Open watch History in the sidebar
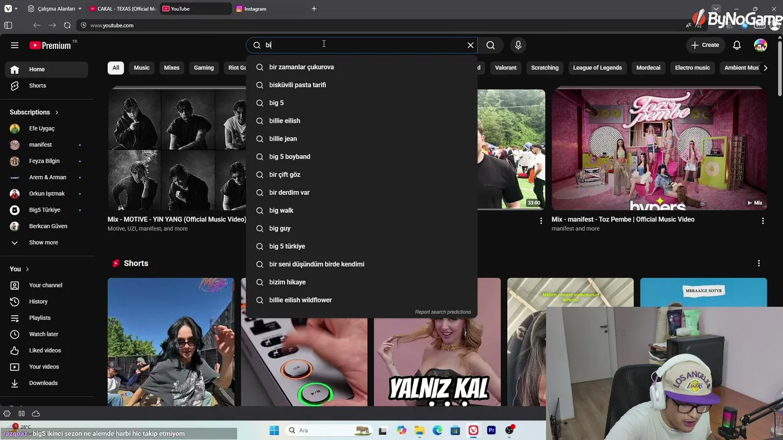The image size is (783, 440). [46, 302]
